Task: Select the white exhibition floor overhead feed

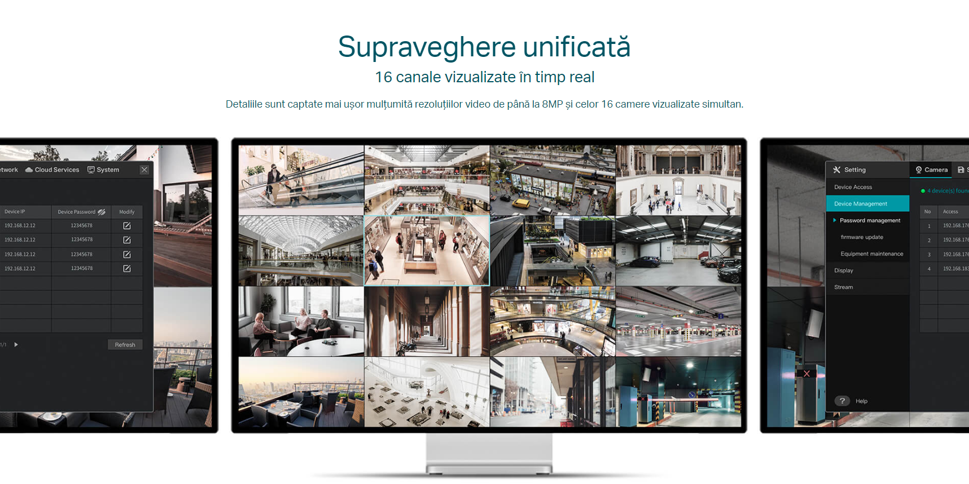Action: click(427, 392)
